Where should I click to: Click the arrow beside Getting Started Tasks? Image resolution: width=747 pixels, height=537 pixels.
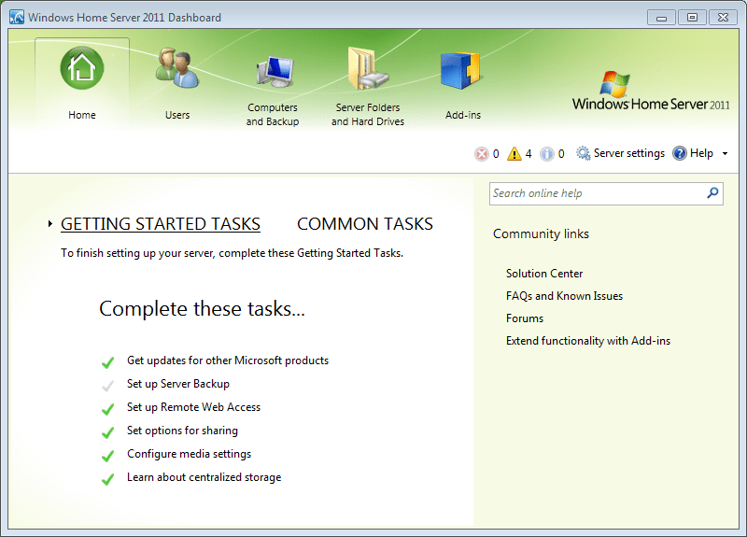click(x=50, y=223)
